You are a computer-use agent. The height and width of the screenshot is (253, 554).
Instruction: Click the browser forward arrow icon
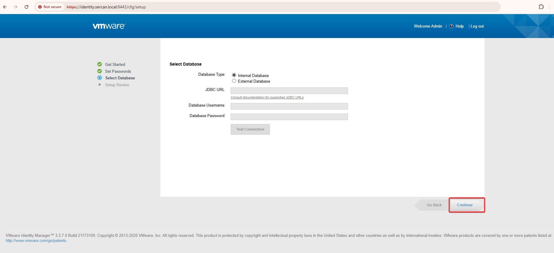[x=16, y=7]
